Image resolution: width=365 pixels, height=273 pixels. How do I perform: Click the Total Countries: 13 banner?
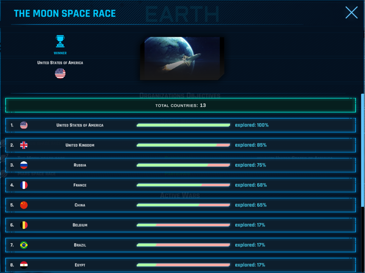pos(180,105)
